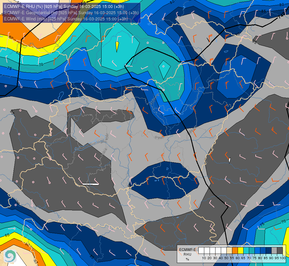Click the swirl logo icon at bottom-left
Viewport: 289px width, 266px height.
pyautogui.click(x=10, y=256)
